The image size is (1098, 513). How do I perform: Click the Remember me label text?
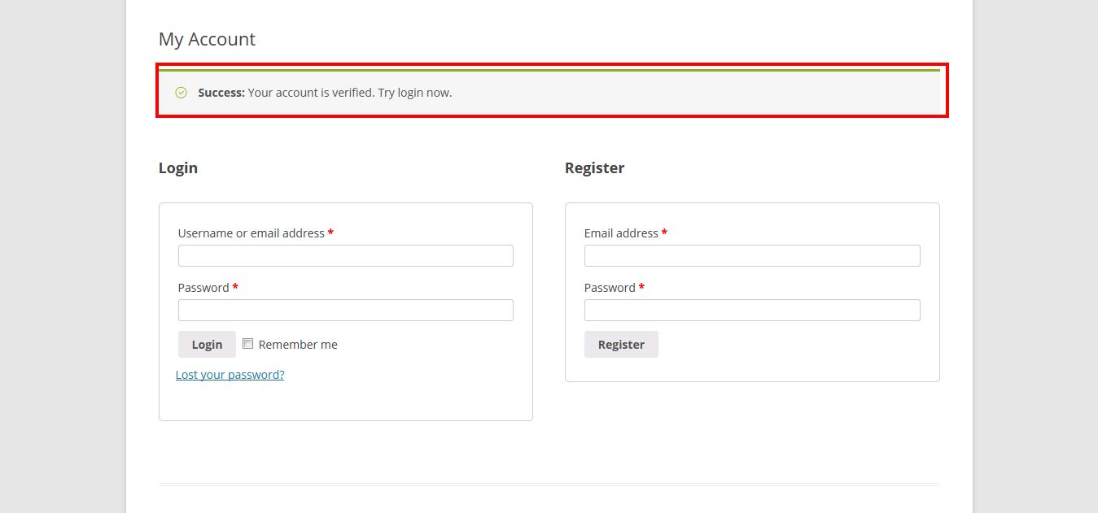(x=298, y=345)
